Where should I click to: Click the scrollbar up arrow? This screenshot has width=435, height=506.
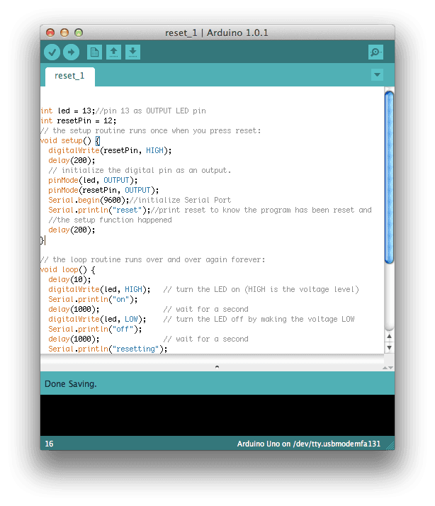point(389,337)
